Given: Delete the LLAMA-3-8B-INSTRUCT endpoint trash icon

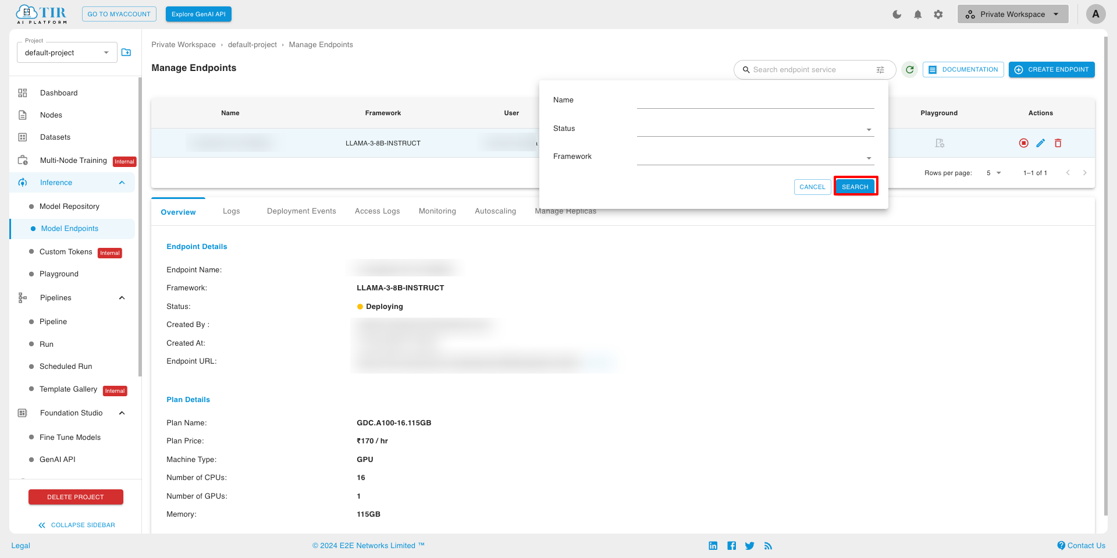Looking at the screenshot, I should 1058,143.
